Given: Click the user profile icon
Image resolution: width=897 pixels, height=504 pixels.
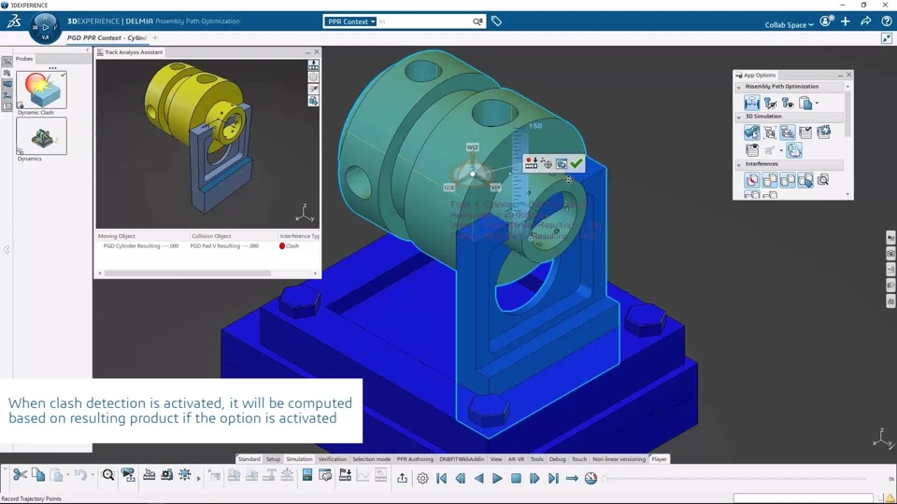Looking at the screenshot, I should pyautogui.click(x=826, y=21).
